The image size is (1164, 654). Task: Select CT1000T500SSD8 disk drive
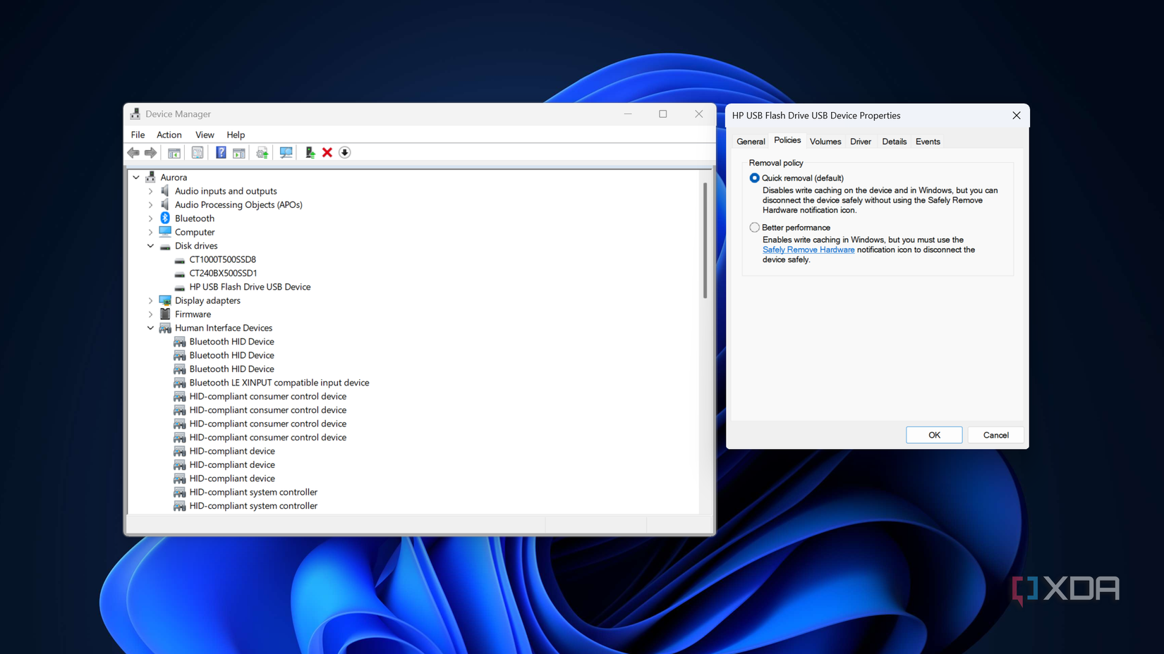[x=223, y=259]
